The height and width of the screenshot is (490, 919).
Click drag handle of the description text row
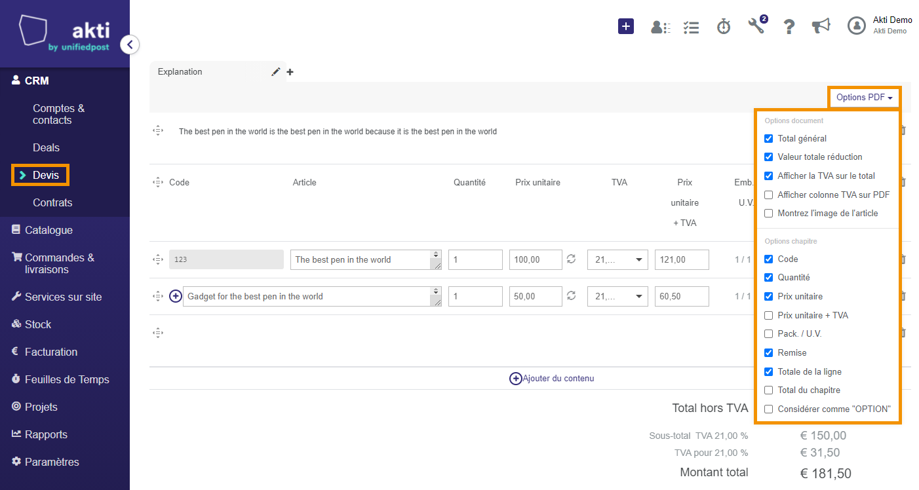pos(157,131)
